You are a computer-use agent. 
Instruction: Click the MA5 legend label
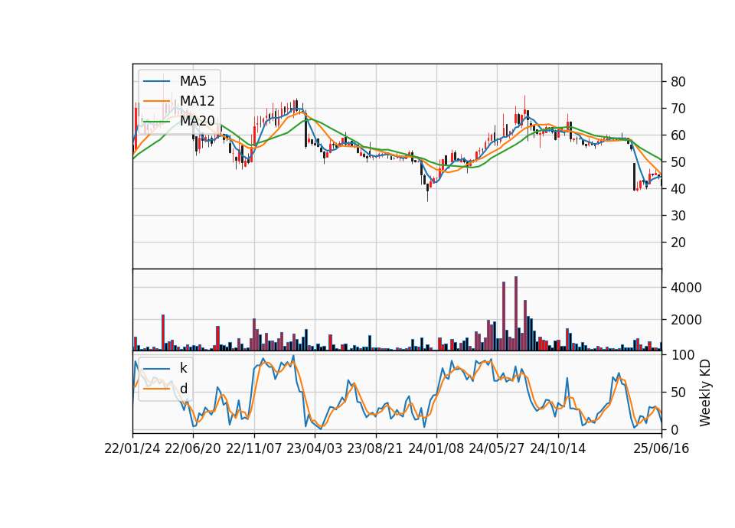(x=193, y=81)
